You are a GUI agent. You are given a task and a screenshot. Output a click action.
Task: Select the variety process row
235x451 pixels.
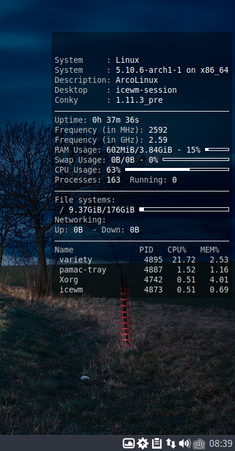point(142,260)
